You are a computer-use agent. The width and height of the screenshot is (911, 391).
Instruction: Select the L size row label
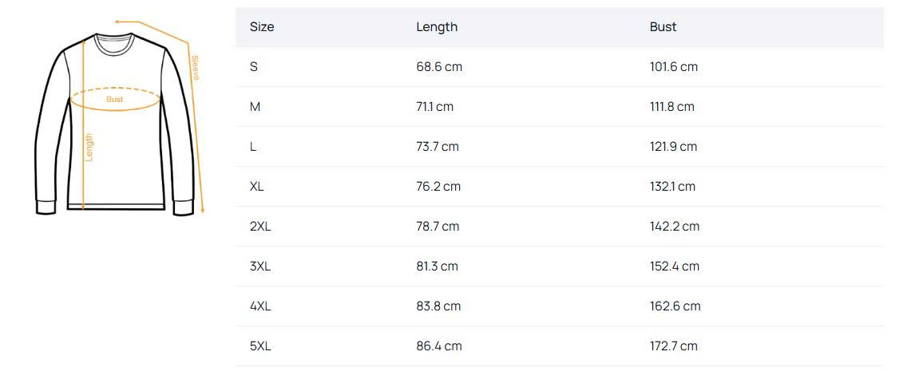click(253, 147)
